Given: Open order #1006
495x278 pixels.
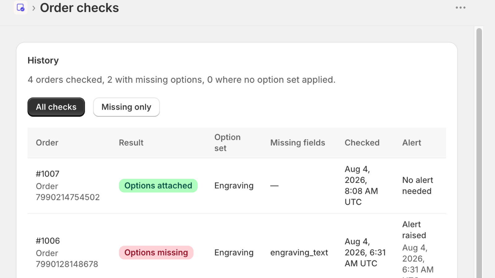Looking at the screenshot, I should pyautogui.click(x=48, y=241).
